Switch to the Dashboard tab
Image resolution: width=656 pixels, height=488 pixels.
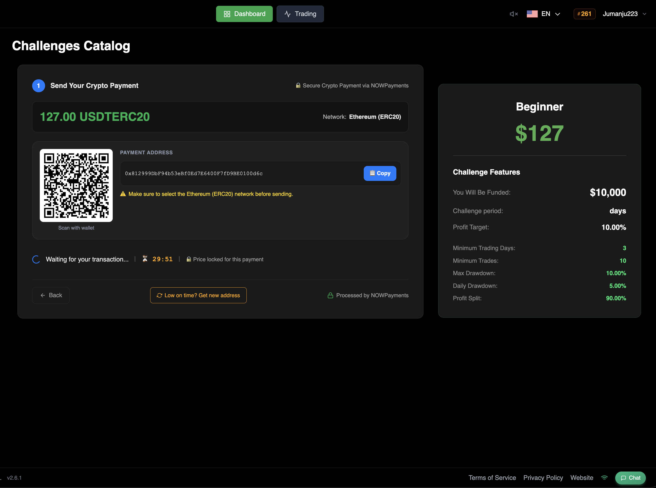coord(244,14)
